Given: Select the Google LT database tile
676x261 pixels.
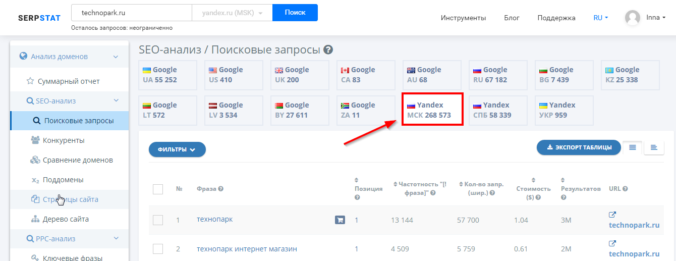Looking at the screenshot, I should pos(167,111).
